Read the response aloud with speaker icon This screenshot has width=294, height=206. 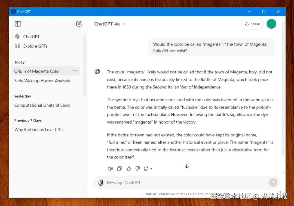pyautogui.click(x=110, y=169)
